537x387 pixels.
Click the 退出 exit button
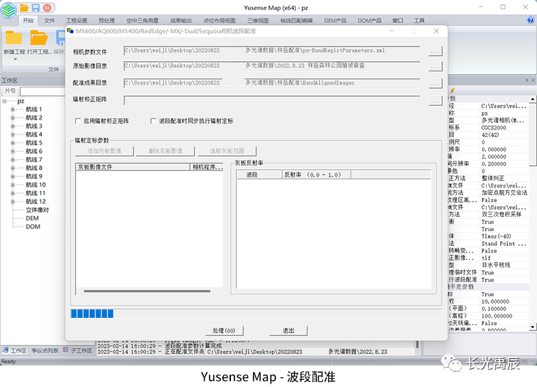289,331
